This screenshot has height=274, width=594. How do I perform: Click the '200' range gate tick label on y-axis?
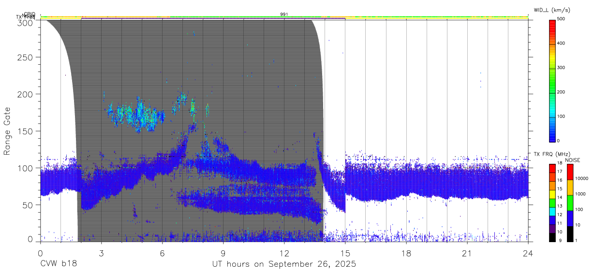pos(25,94)
